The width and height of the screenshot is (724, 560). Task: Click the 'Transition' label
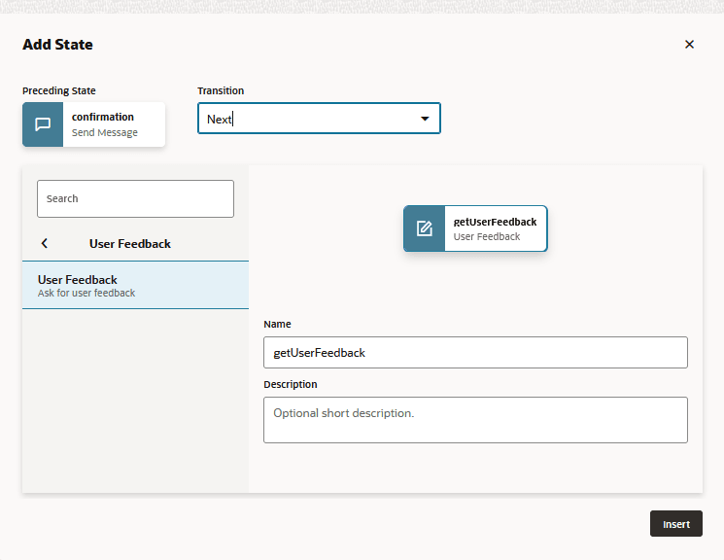click(x=221, y=90)
